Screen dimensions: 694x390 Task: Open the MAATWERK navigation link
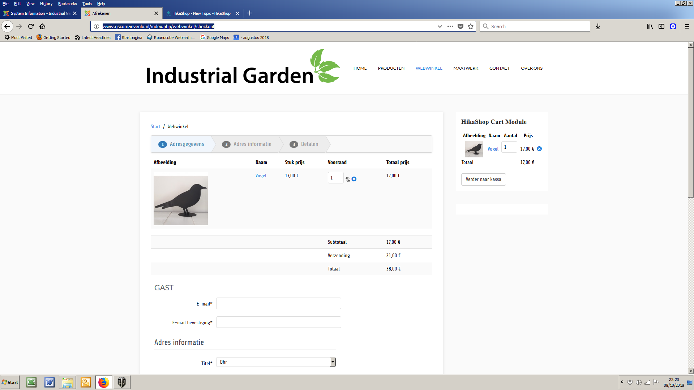[466, 68]
